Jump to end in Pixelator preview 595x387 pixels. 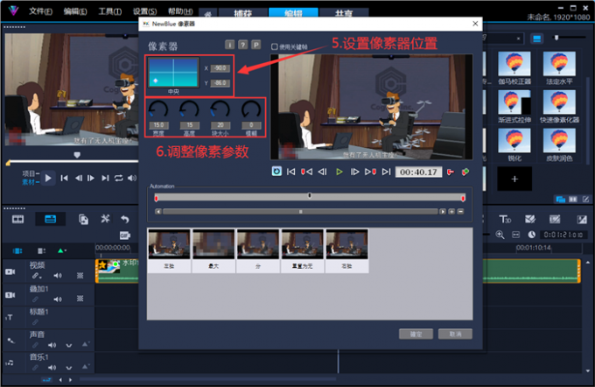(x=386, y=172)
